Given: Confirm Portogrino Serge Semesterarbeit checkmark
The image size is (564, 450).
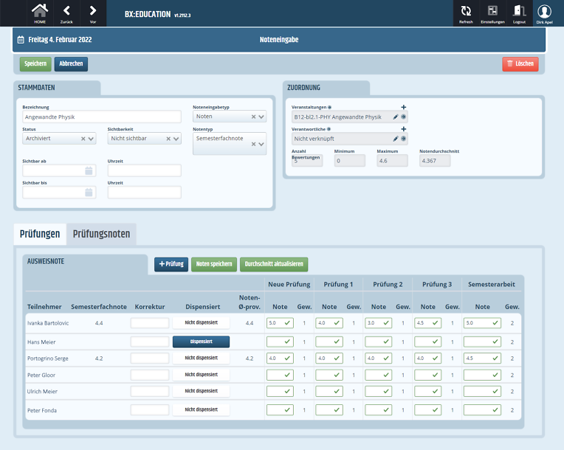Looking at the screenshot, I should pyautogui.click(x=495, y=358).
